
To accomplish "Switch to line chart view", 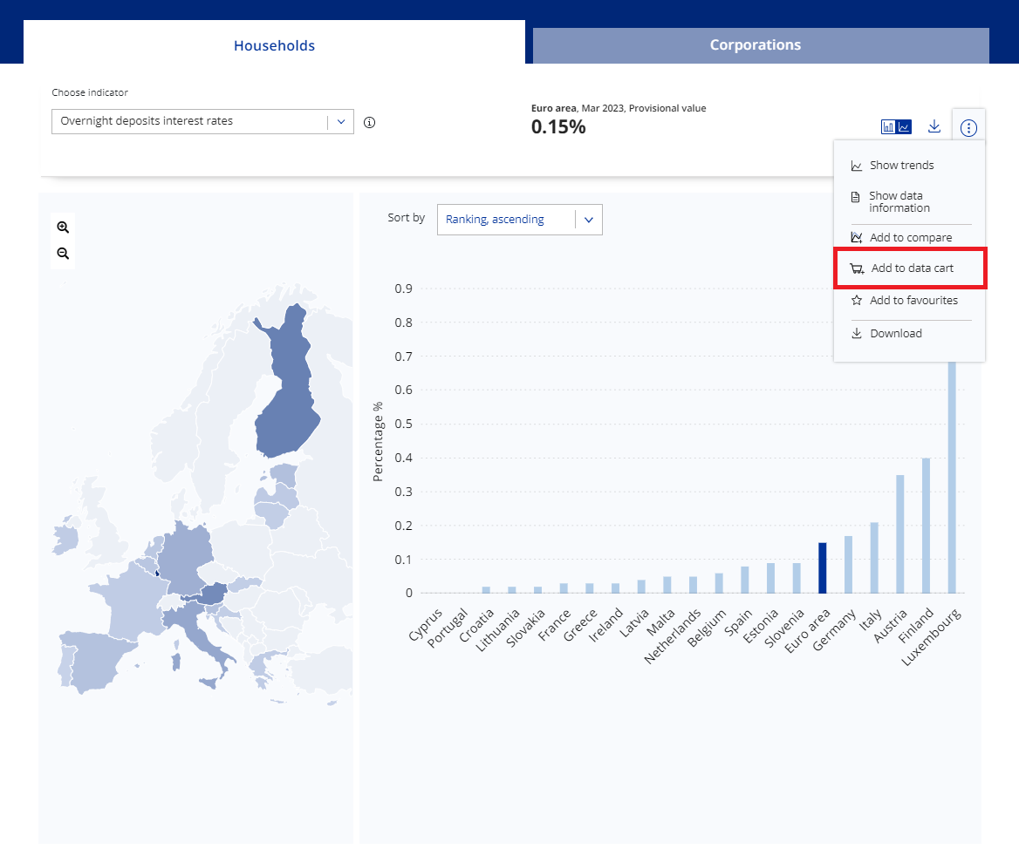I will click(905, 127).
